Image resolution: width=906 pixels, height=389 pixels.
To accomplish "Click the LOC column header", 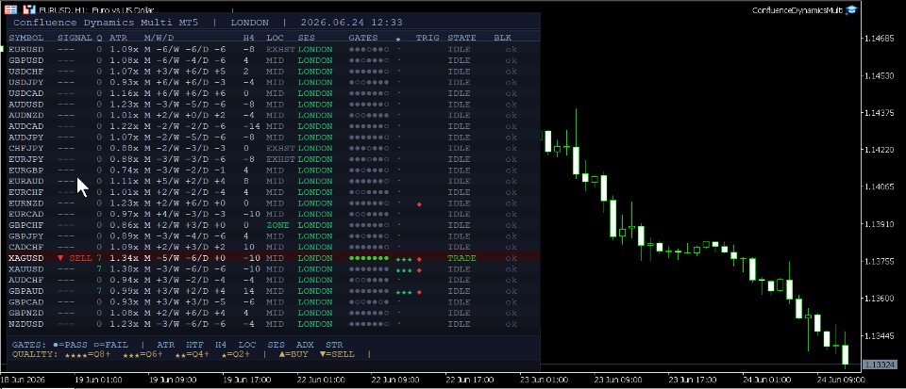I will coord(275,38).
